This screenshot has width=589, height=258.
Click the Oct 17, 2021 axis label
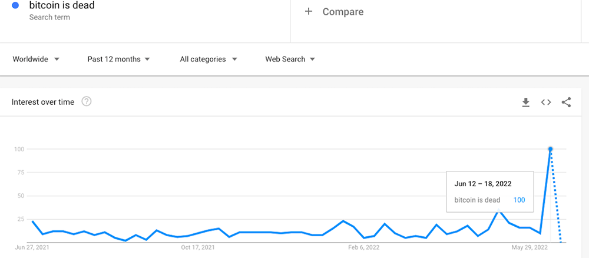coord(197,247)
